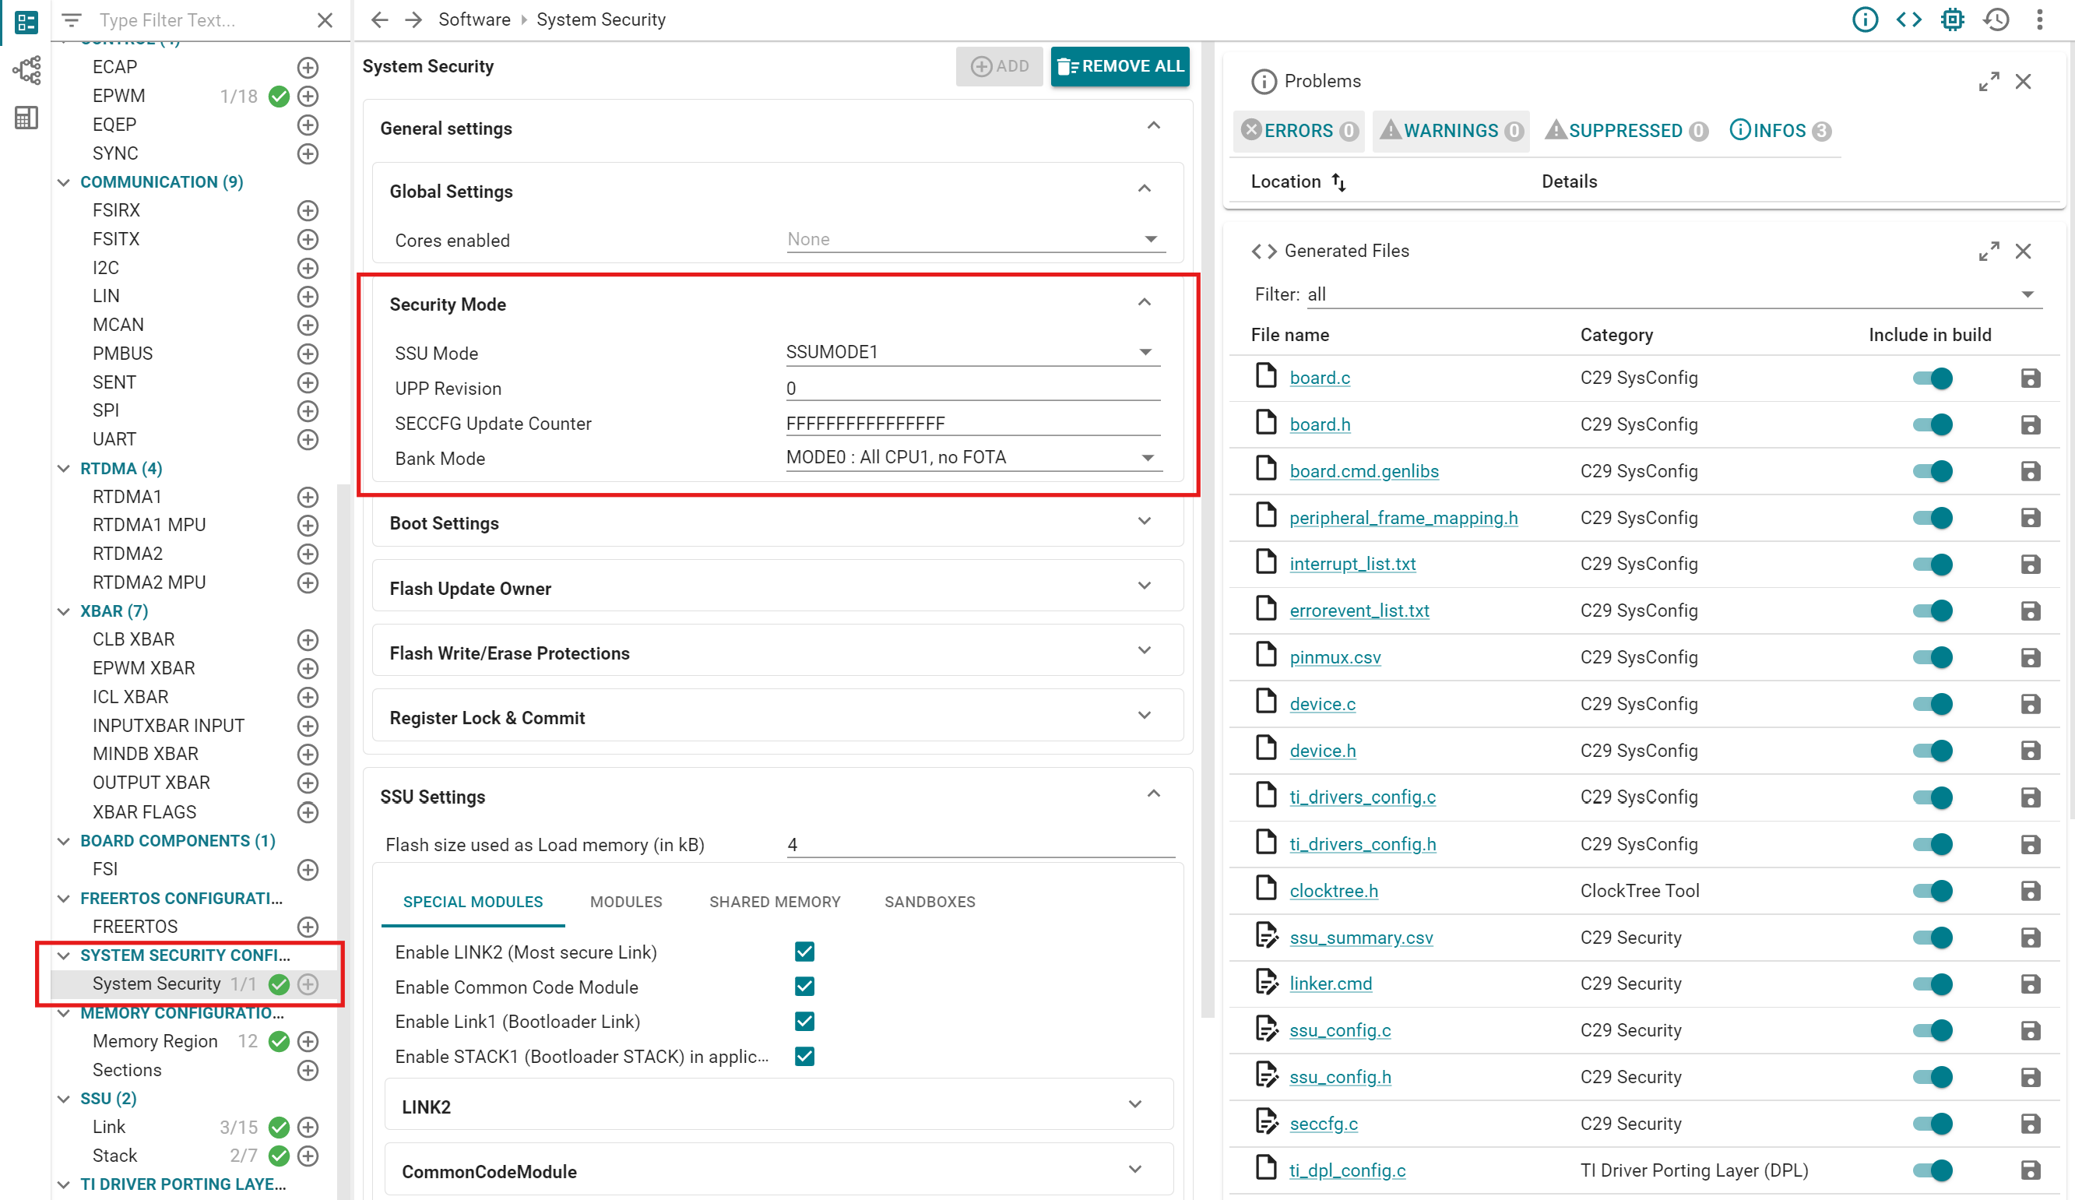The height and width of the screenshot is (1200, 2075).
Task: Select SSU Mode dropdown SSUMODE1
Action: 971,353
